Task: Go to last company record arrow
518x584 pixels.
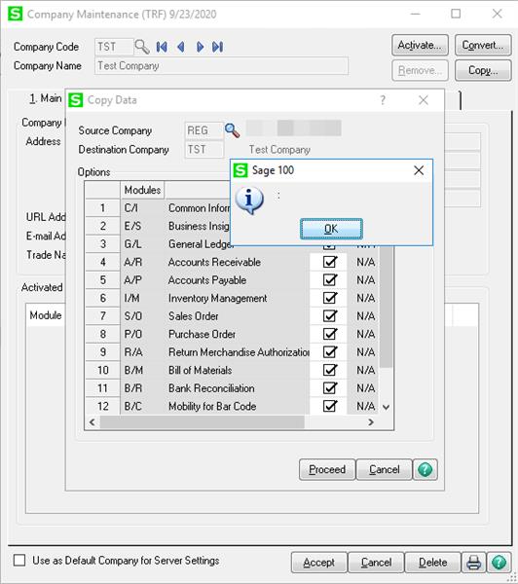Action: pos(218,47)
